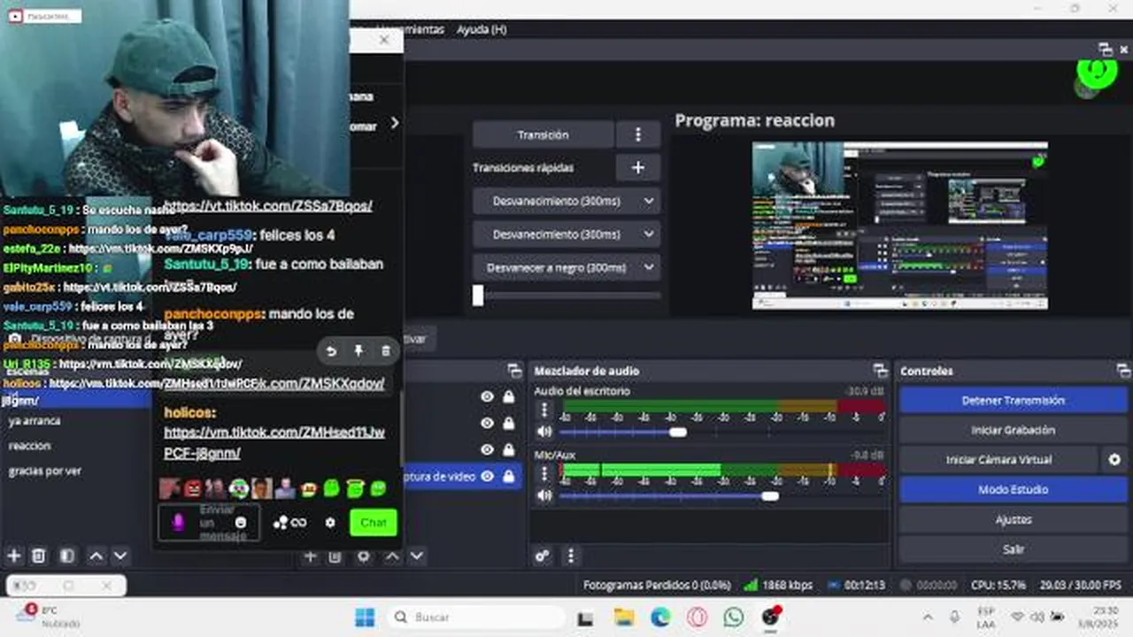Open the second Desvanecimiento (300ms) dropdown
Viewport: 1133px width, 637px height.
566,234
